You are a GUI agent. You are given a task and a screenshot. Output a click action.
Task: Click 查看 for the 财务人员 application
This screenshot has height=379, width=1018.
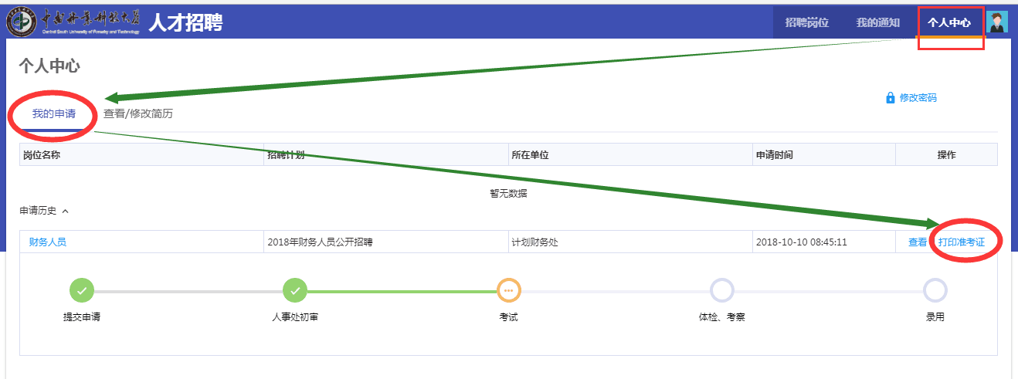coord(918,242)
